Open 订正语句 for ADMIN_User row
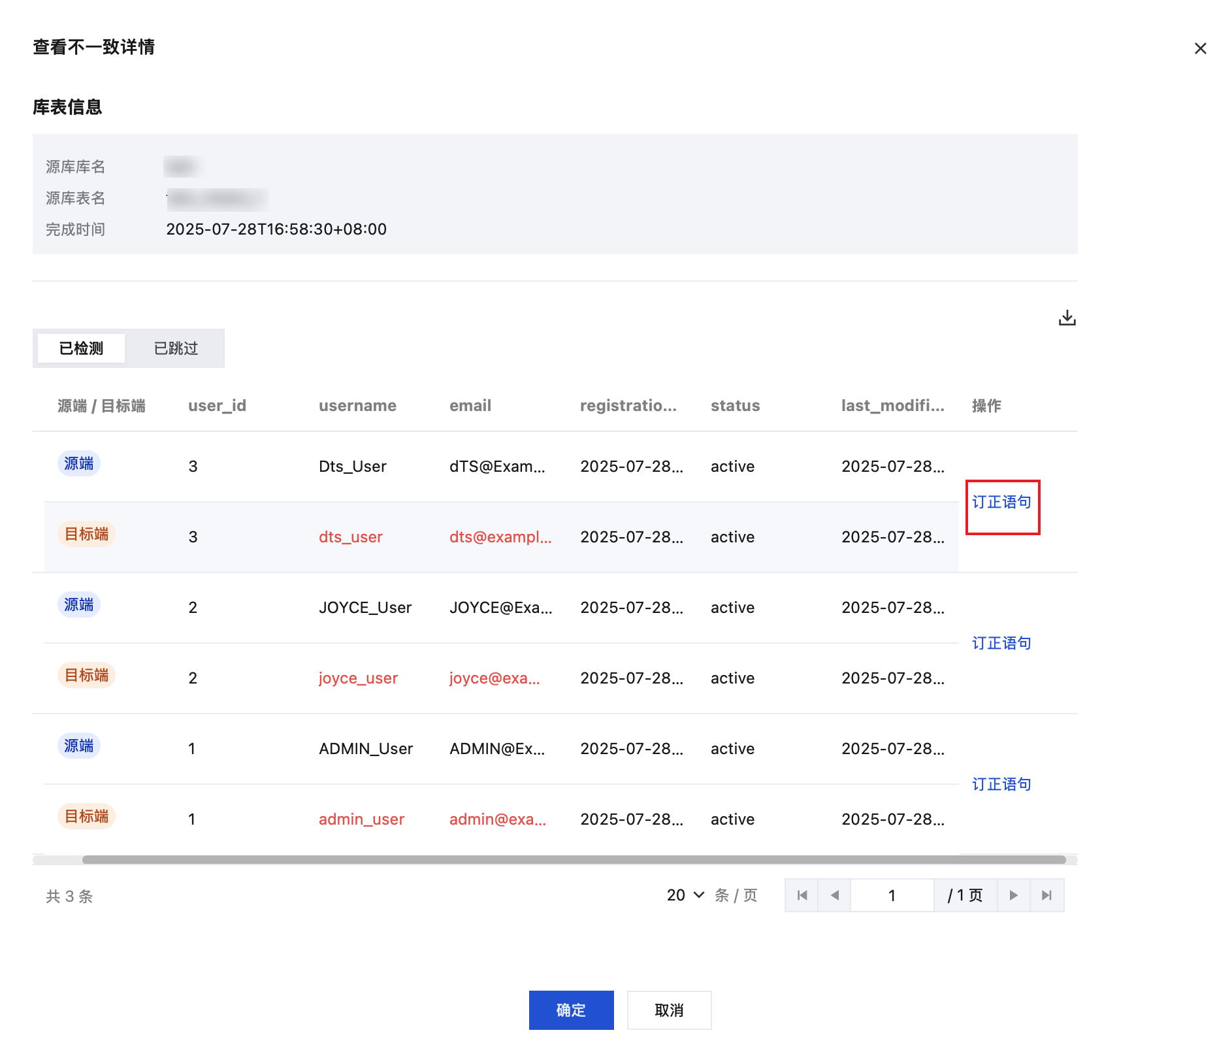1232x1056 pixels. point(1001,784)
